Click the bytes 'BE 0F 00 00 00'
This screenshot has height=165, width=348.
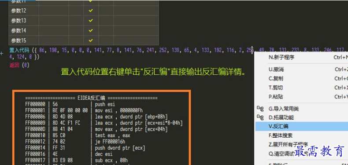click(70, 110)
